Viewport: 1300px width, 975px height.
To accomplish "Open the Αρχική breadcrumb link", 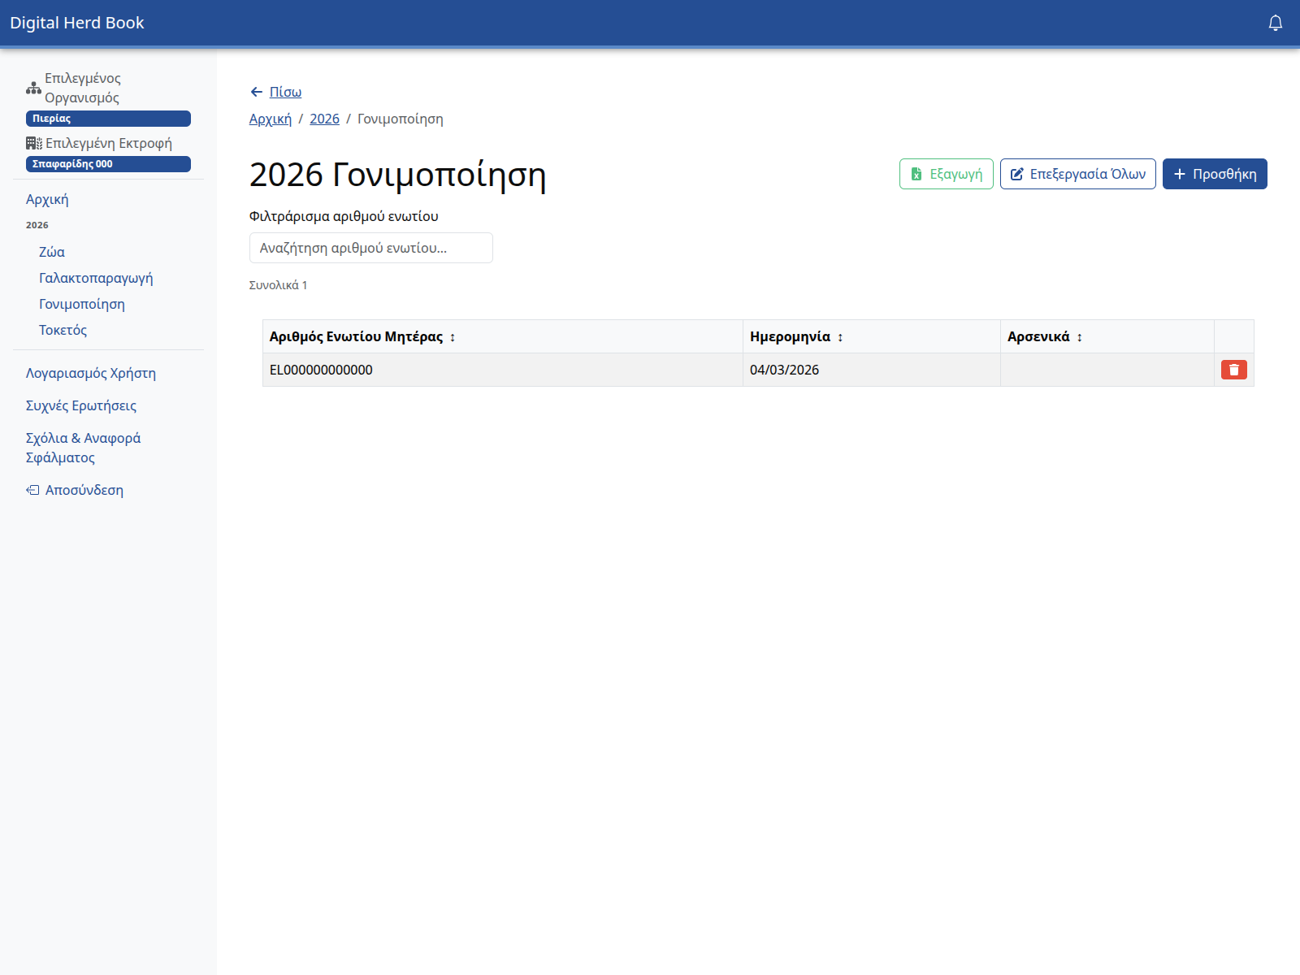I will [x=270, y=119].
